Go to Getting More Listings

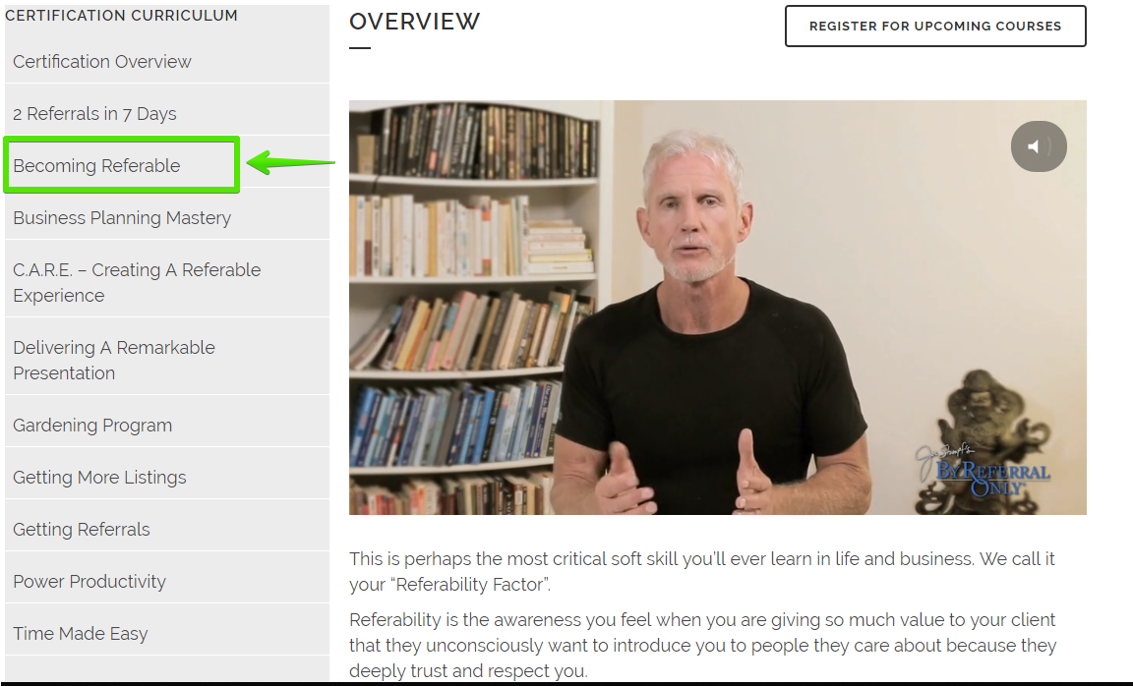pyautogui.click(x=167, y=478)
